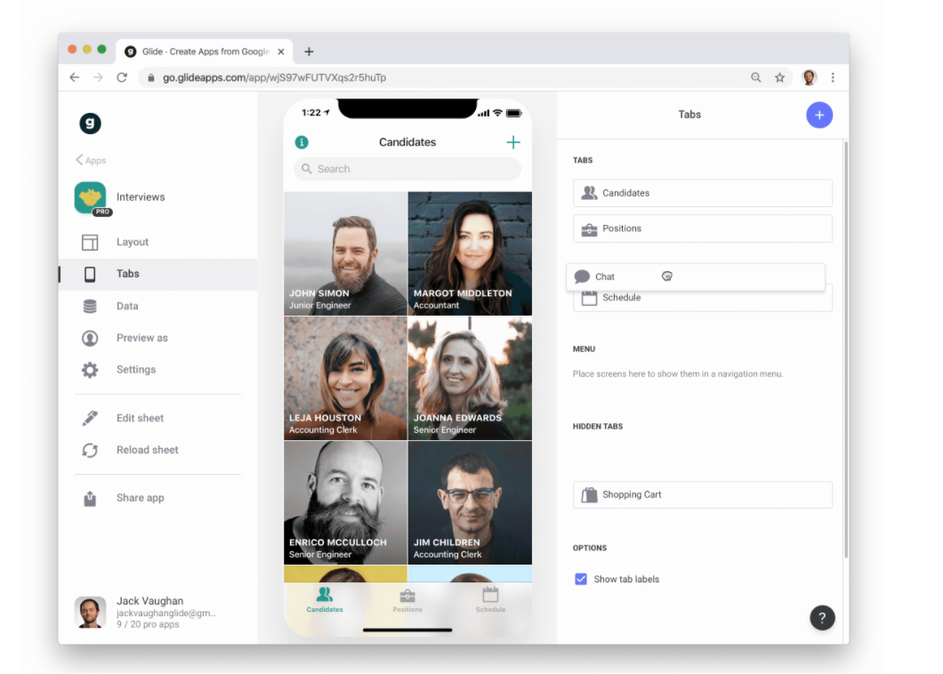Open Margot Middleton candidate card

(x=470, y=253)
